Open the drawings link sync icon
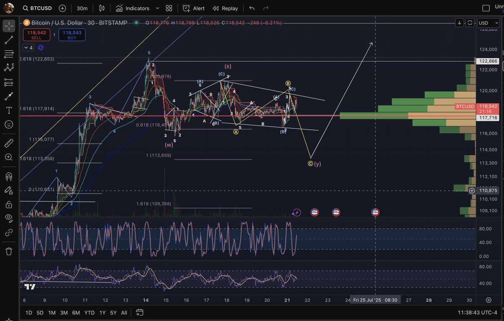This screenshot has width=504, height=321. 9,232
